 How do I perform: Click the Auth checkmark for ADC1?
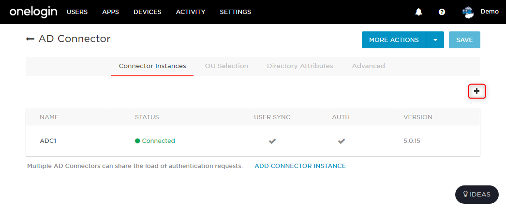[342, 141]
